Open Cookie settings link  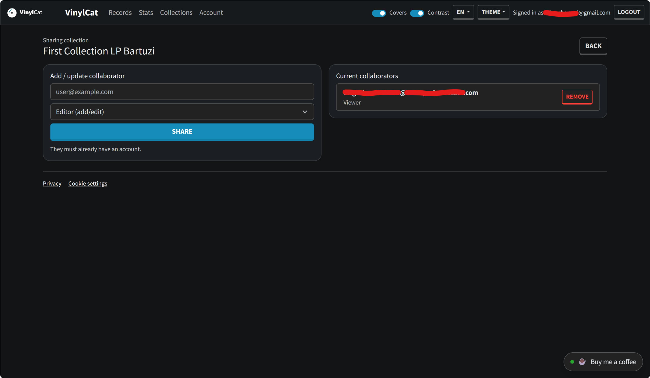point(87,183)
